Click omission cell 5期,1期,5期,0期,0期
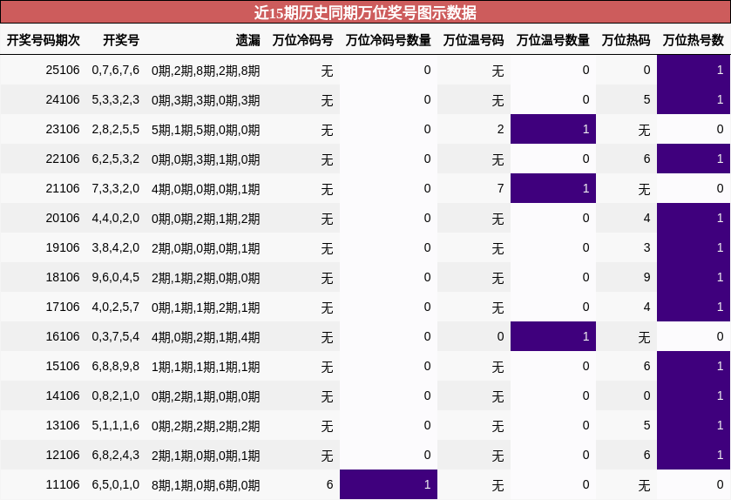 pos(206,130)
